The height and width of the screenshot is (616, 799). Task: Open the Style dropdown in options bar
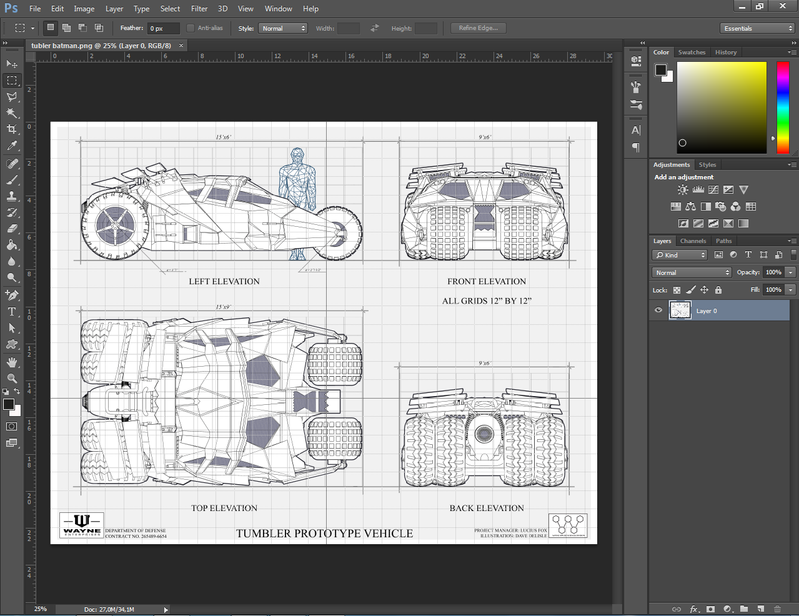pyautogui.click(x=283, y=28)
